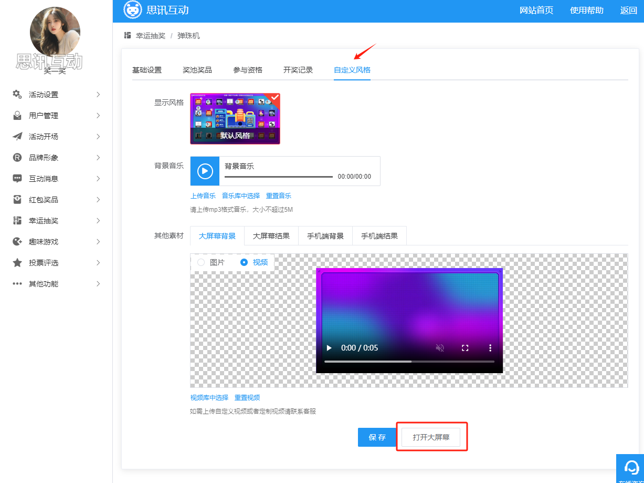This screenshot has width=644, height=483.
Task: Expand the 活动开场 sidebar chevron
Action: pos(98,137)
